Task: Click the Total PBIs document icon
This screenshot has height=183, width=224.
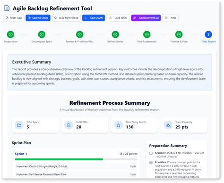Action: tap(69, 125)
